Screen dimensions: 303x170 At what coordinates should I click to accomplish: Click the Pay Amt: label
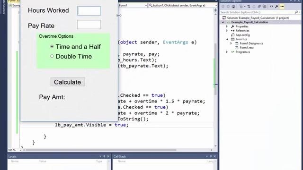click(52, 97)
